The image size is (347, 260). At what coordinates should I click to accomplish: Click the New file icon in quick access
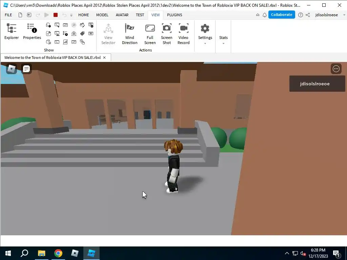point(20,15)
